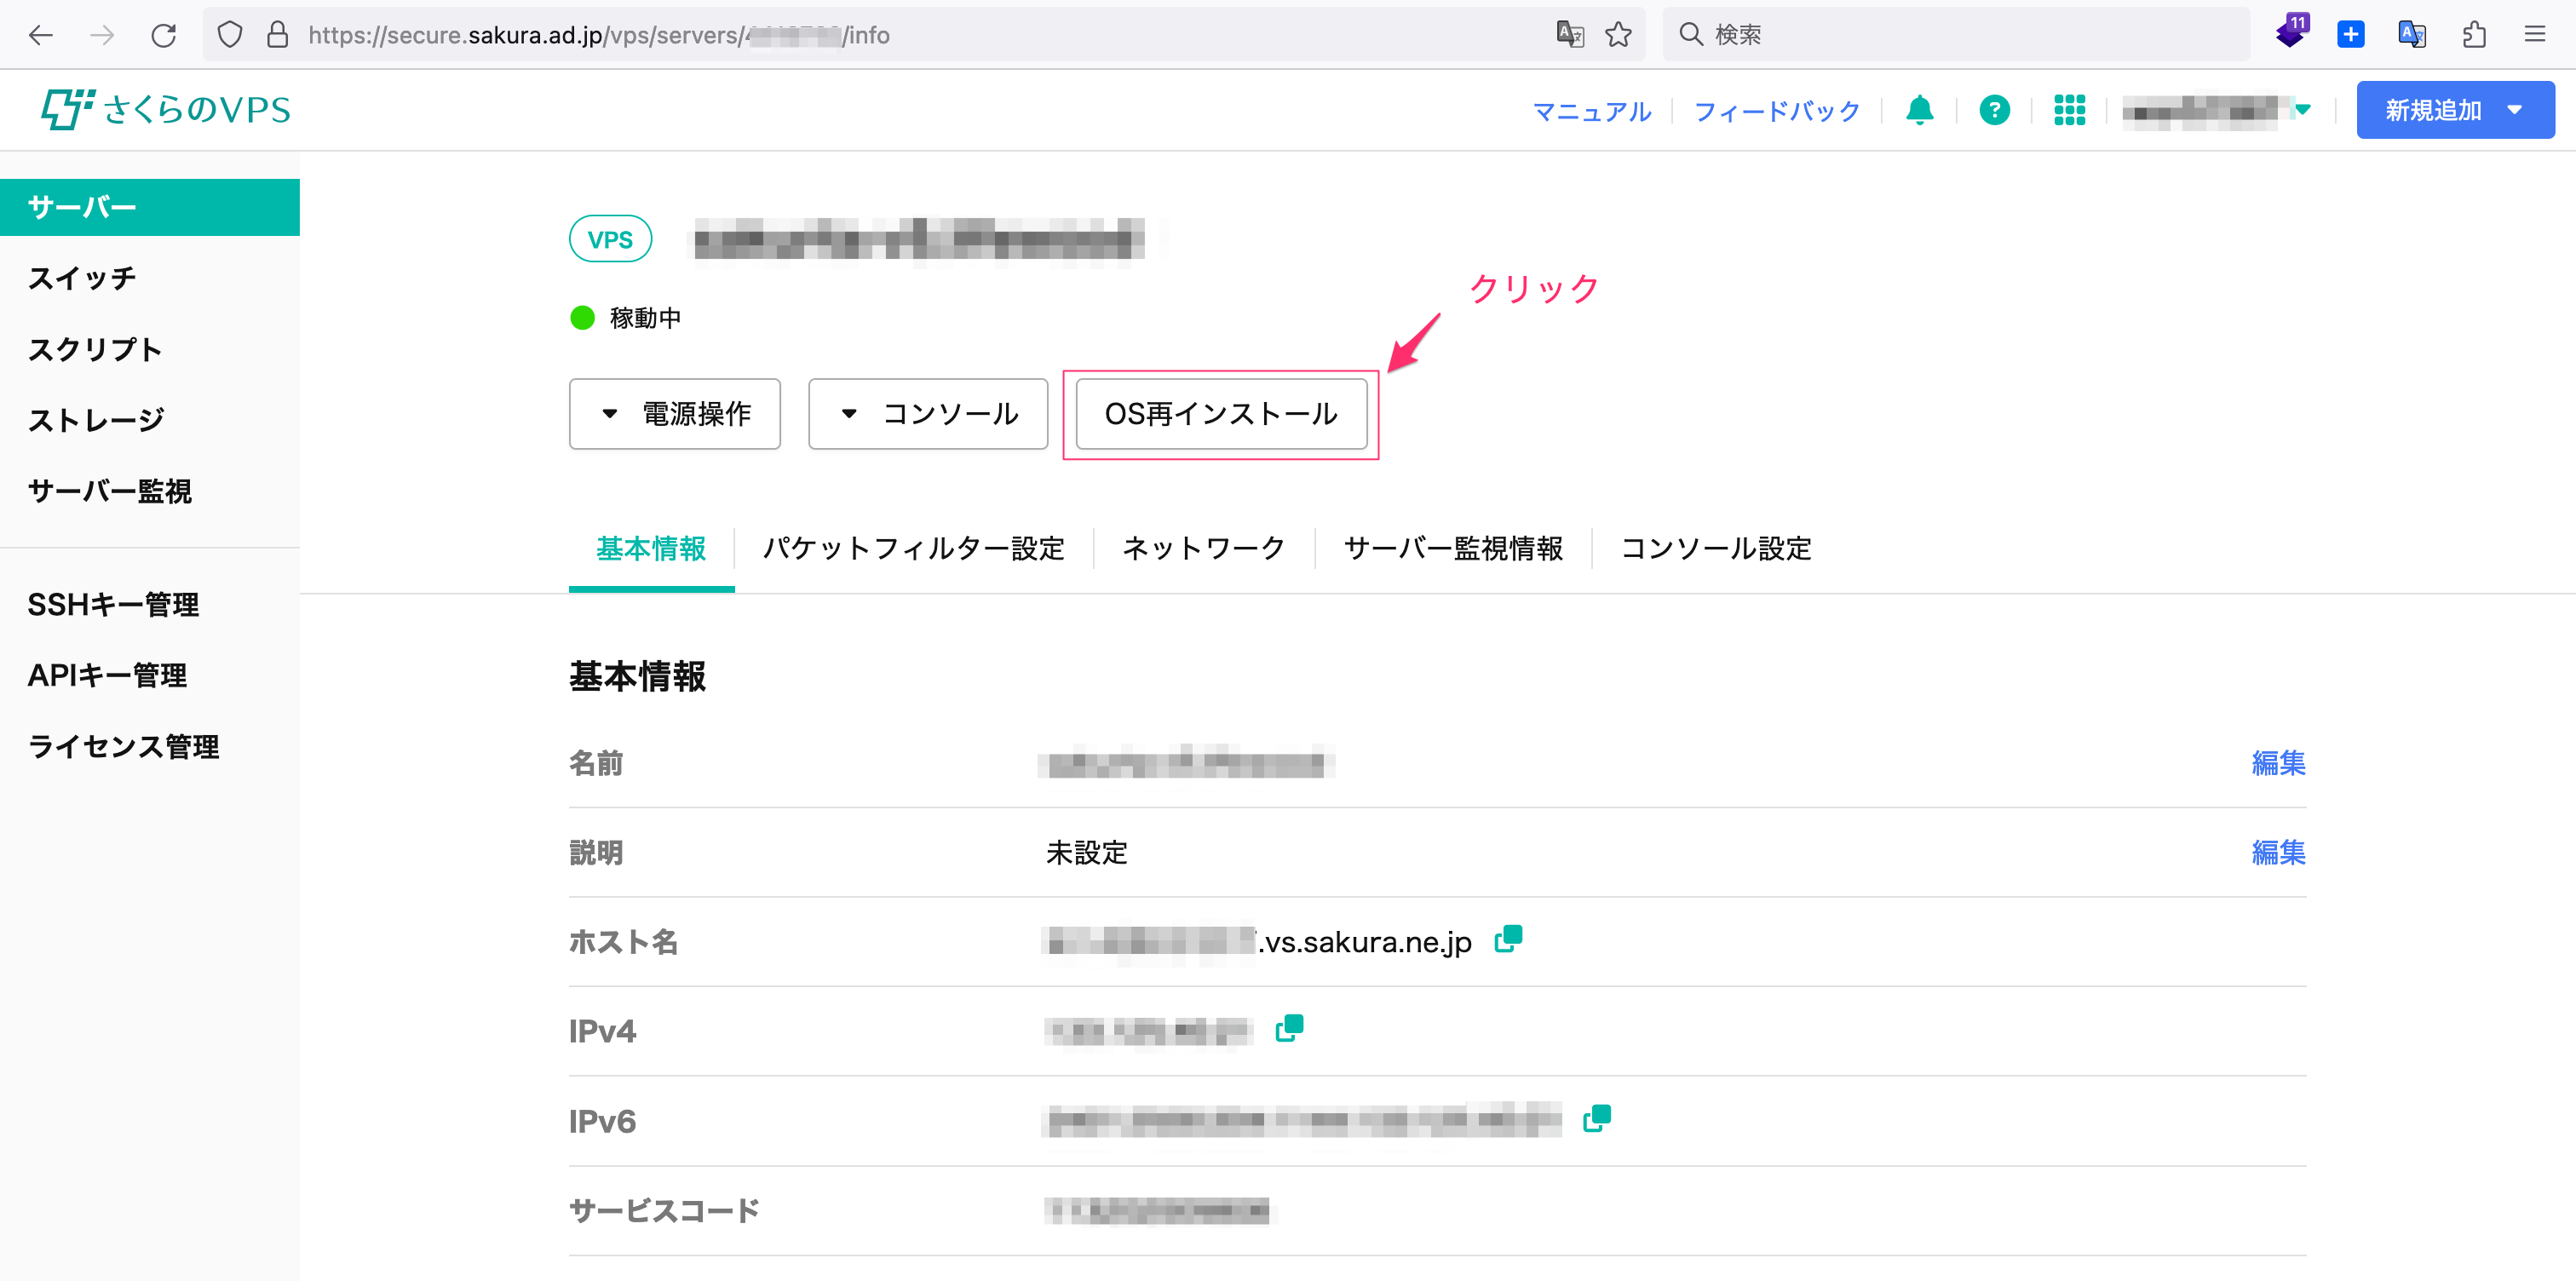Screen dimensions: 2576x1281
Task: Switch to パケットフィルター設定 tab
Action: tap(913, 548)
